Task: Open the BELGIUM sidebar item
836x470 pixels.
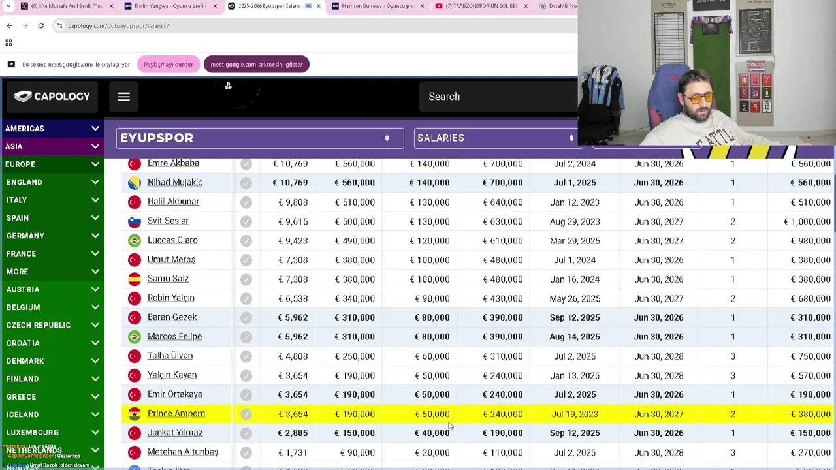Action: point(52,307)
